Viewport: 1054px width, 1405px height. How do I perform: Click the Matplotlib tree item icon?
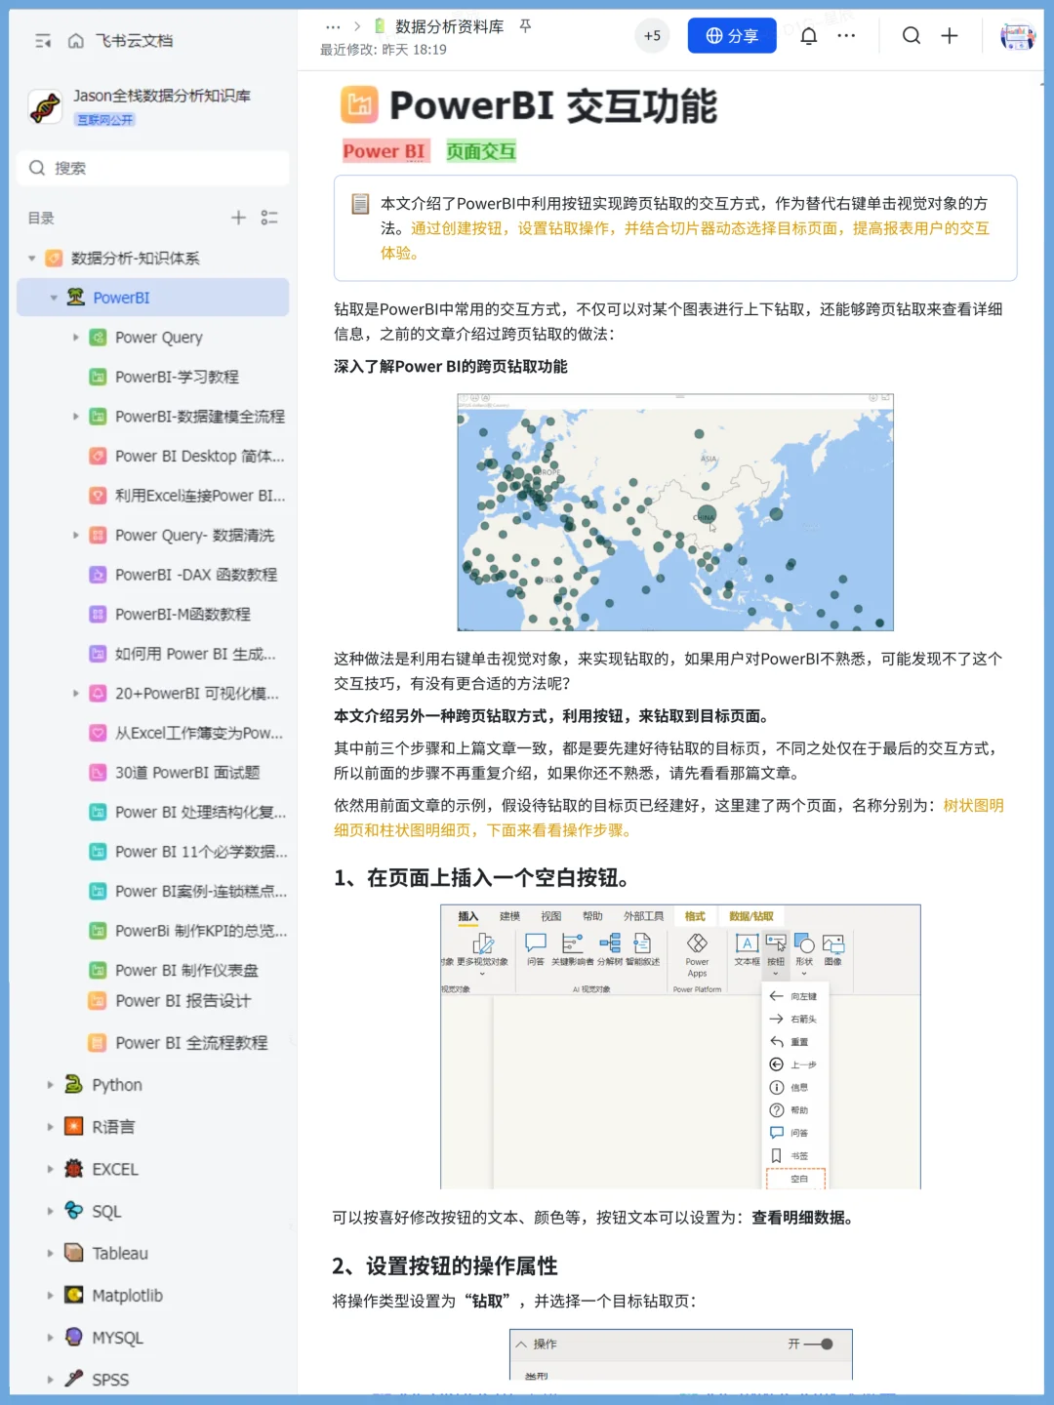(x=74, y=1295)
